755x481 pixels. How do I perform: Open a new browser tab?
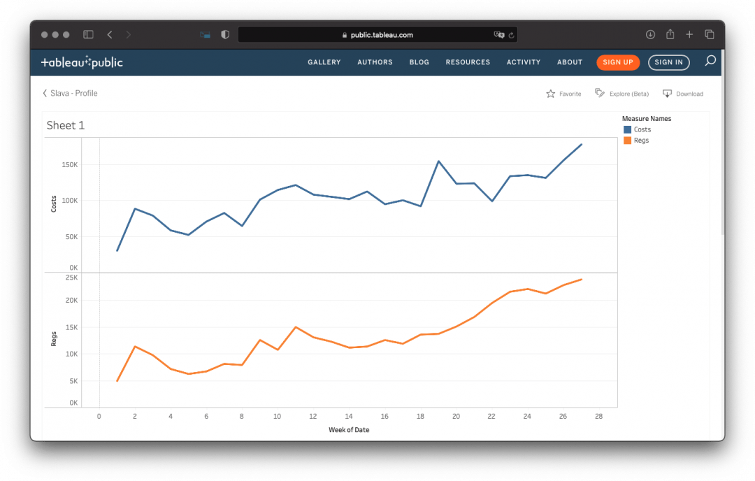[x=689, y=34]
